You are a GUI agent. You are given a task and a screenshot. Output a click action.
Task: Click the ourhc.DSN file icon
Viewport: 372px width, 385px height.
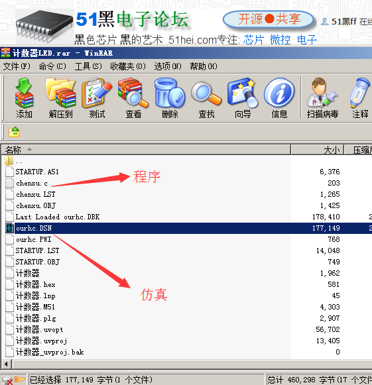pos(9,228)
